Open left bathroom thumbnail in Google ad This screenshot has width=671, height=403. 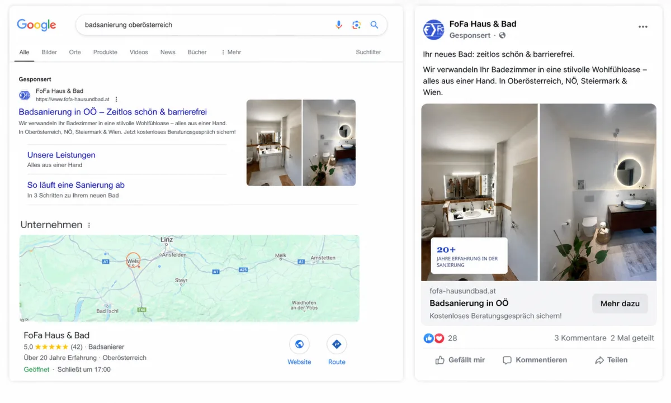(x=274, y=143)
